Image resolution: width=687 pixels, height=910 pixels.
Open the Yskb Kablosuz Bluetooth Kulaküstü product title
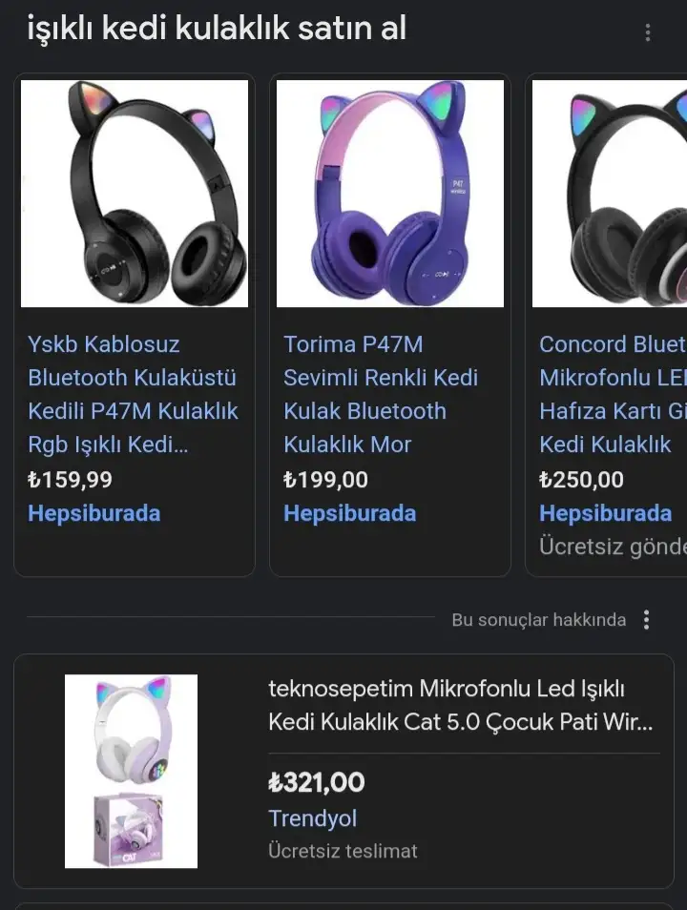coord(133,394)
